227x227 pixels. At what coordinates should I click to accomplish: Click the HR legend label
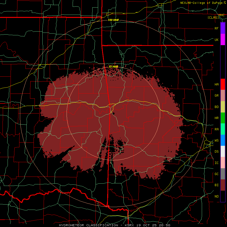pos(216,118)
